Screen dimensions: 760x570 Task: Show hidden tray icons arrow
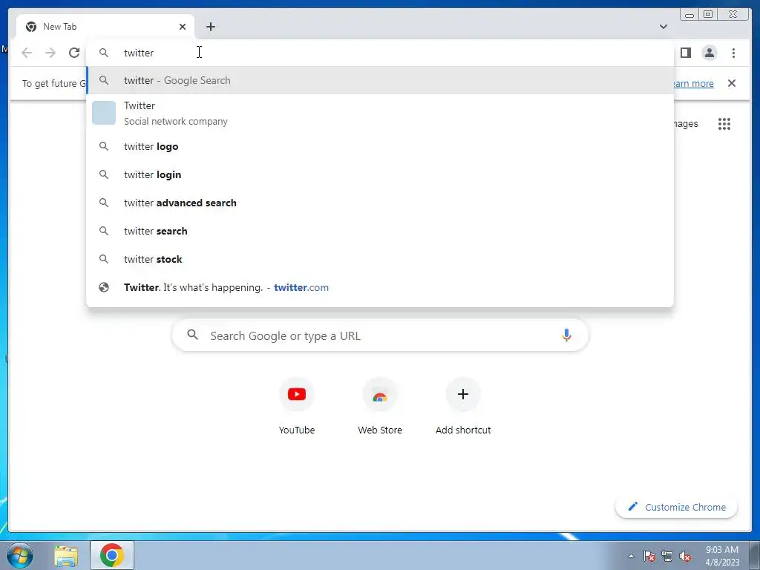coord(631,556)
